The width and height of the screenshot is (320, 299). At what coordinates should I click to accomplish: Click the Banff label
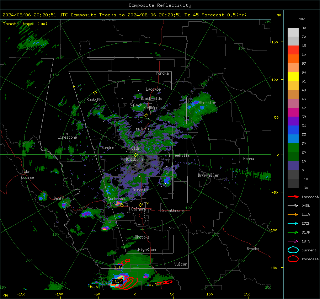click(59, 198)
